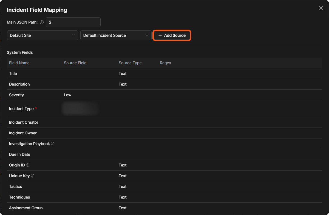329x215 pixels.
Task: Click the Origin ID field name
Action: coord(17,165)
